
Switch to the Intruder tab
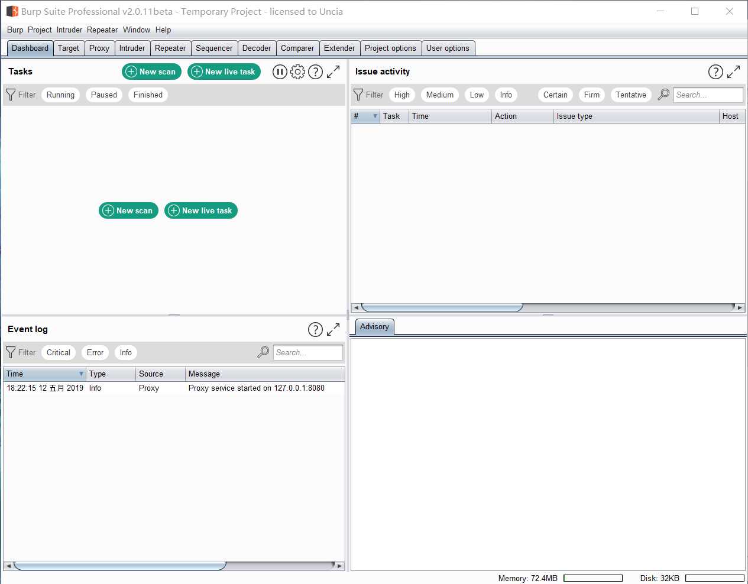pos(132,48)
